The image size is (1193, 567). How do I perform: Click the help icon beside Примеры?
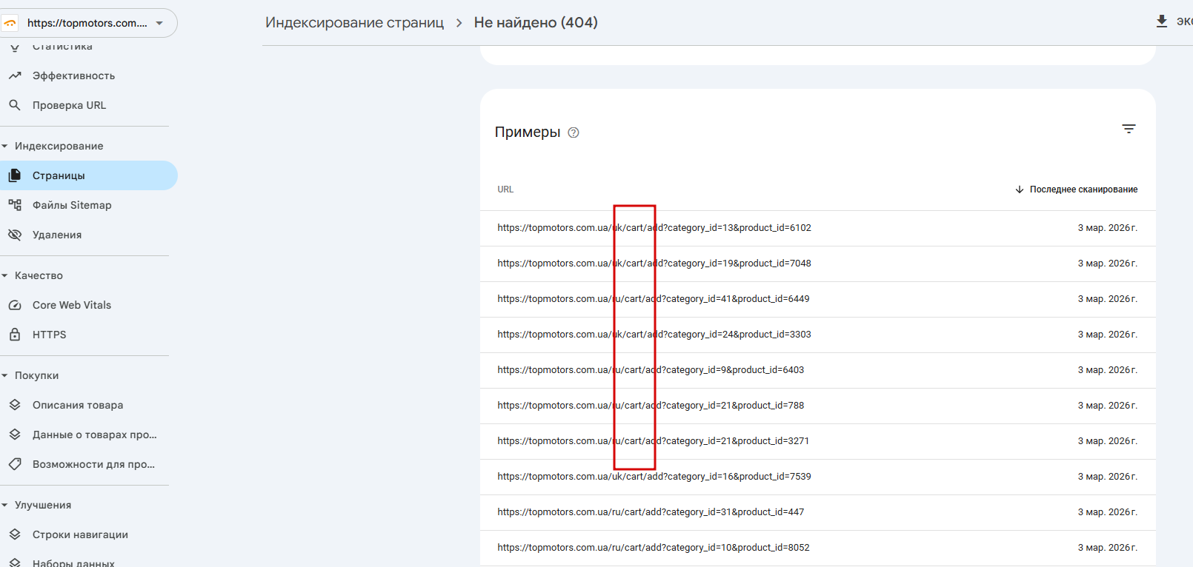(574, 132)
